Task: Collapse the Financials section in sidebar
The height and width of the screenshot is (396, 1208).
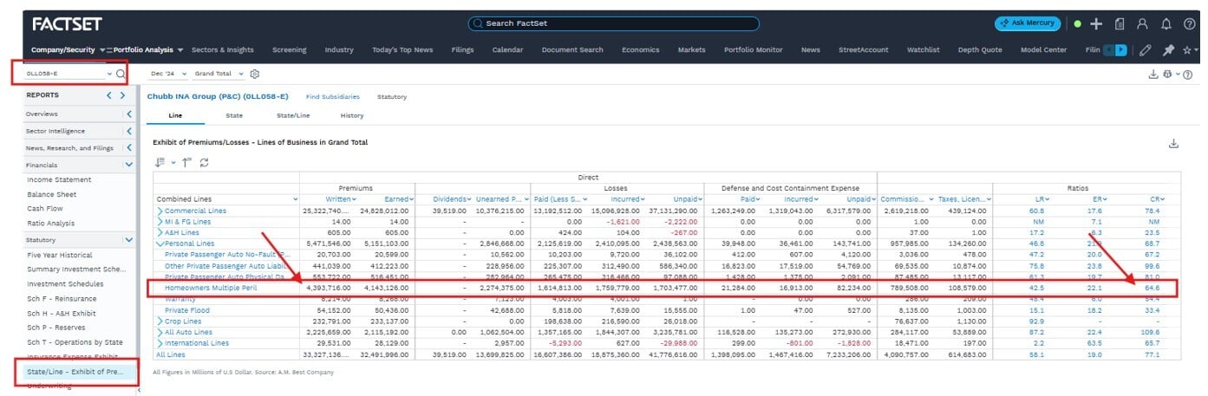Action: [x=128, y=165]
